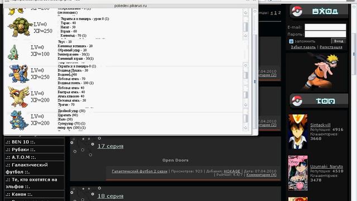This screenshot has height=201, width=357.
Task: Open Uzumaki_Naruto's avatar image
Action: 298,173
